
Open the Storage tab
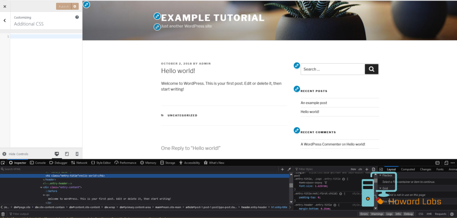[168, 163]
